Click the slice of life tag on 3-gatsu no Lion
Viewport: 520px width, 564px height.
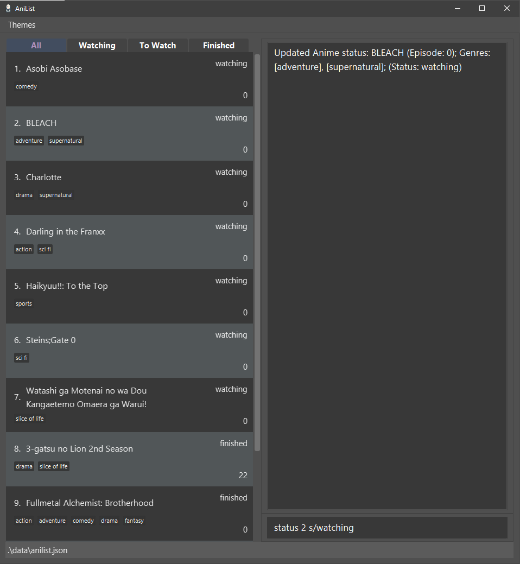click(54, 466)
